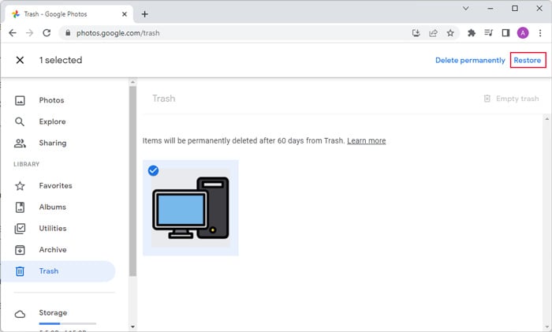Open the profile avatar A

coord(523,33)
